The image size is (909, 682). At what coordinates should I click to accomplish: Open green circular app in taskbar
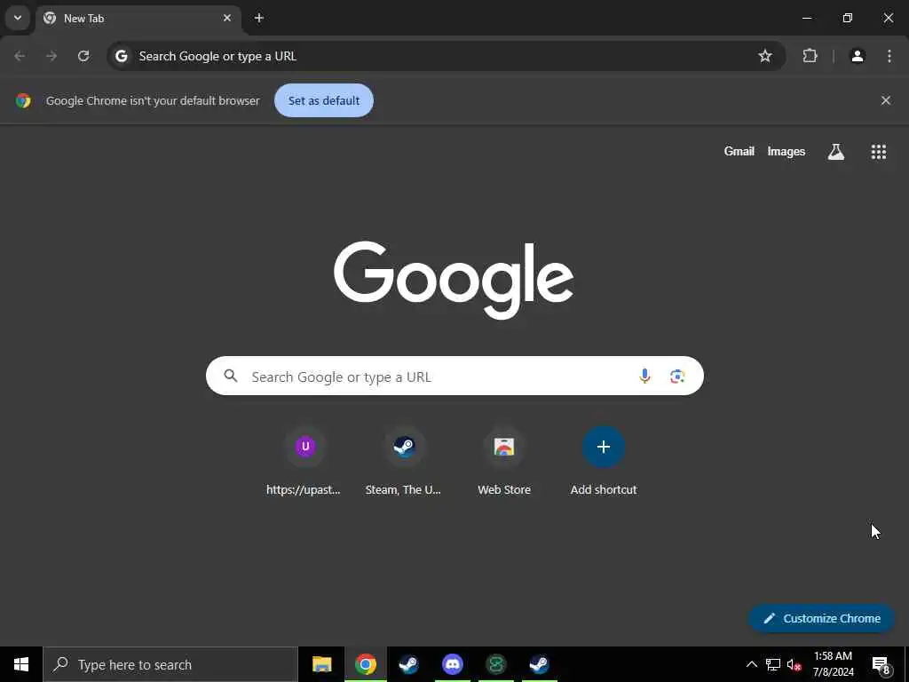[x=495, y=664]
